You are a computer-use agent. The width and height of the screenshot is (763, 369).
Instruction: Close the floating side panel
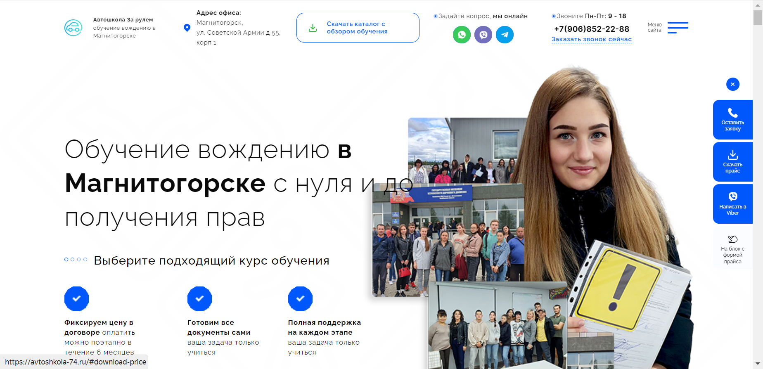pyautogui.click(x=732, y=84)
